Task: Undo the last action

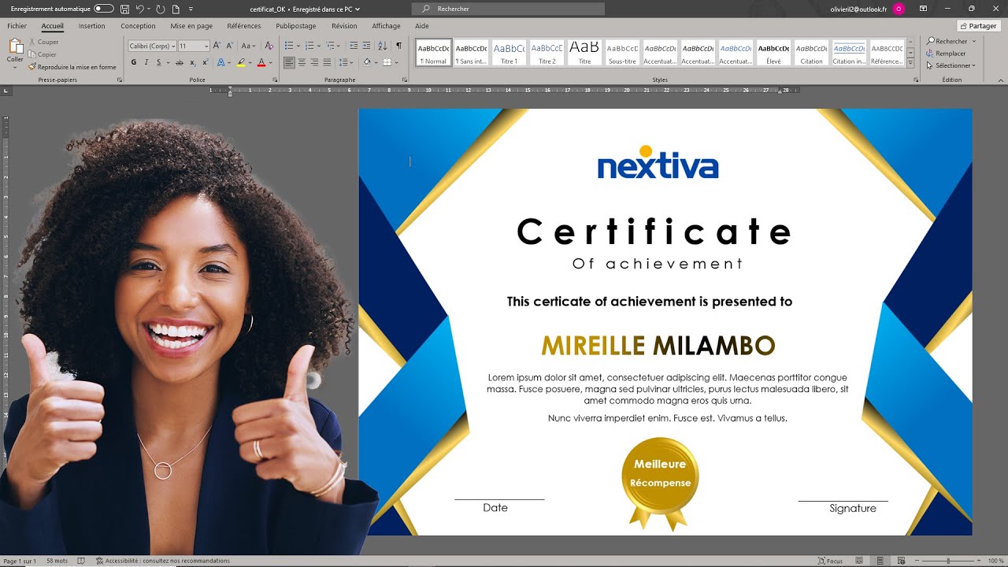Action: (x=140, y=9)
